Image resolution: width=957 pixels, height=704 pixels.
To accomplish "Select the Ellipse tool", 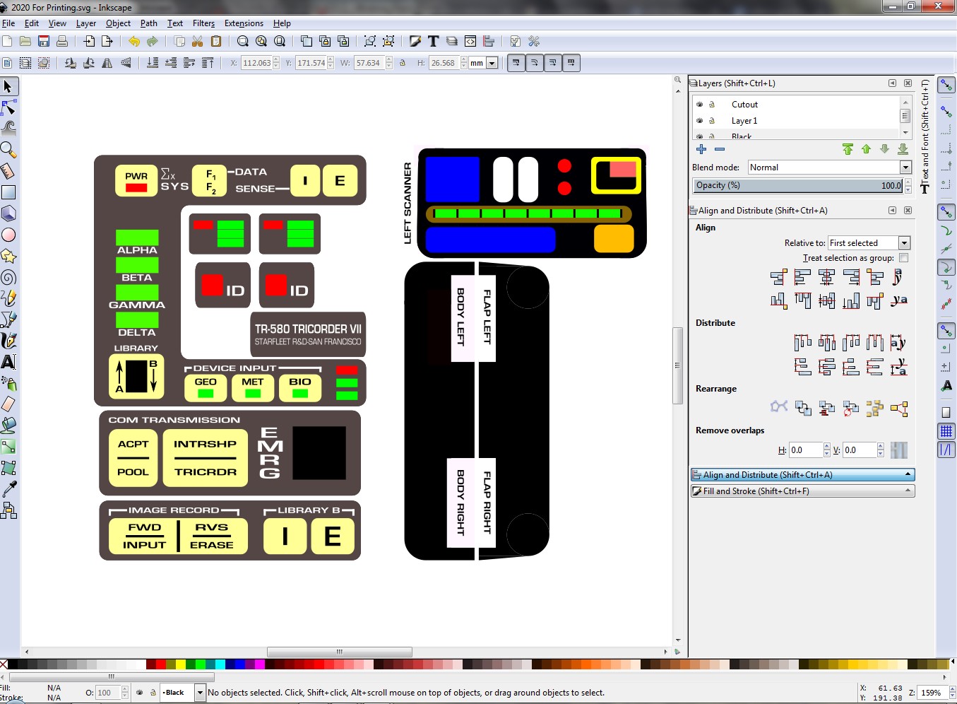I will click(x=8, y=235).
